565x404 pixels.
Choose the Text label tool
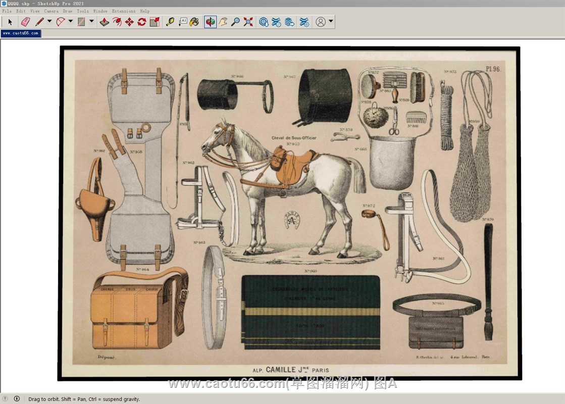click(x=183, y=22)
